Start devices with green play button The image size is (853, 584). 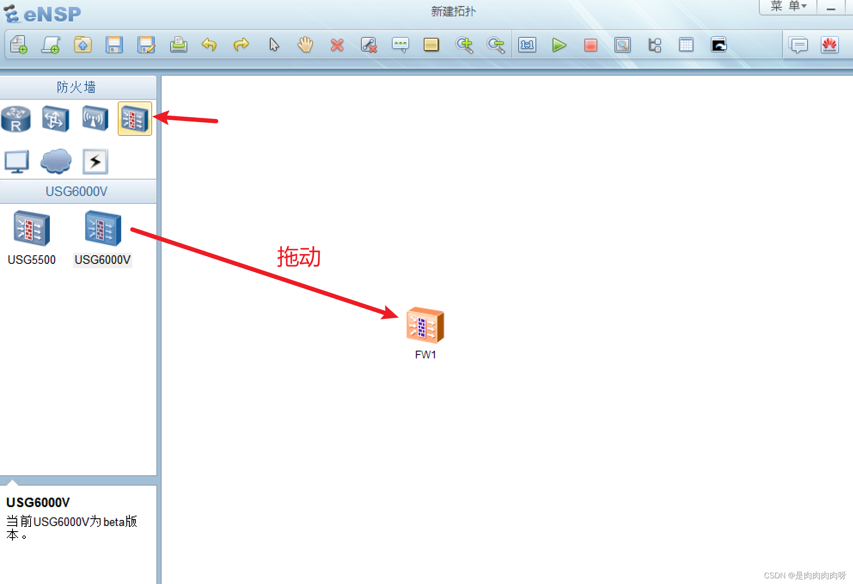[x=559, y=45]
